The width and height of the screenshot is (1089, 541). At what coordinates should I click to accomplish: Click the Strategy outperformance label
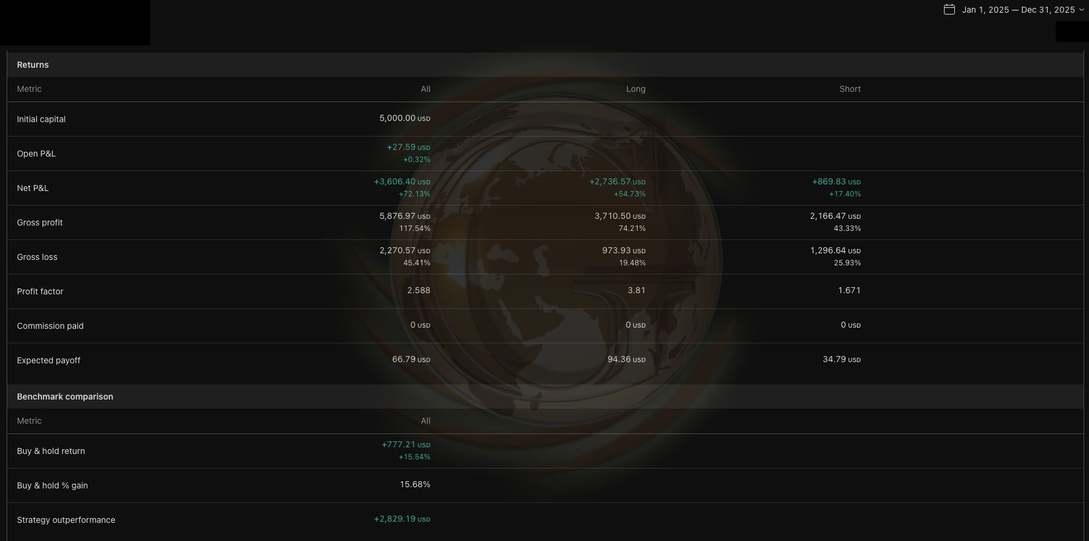click(x=66, y=520)
